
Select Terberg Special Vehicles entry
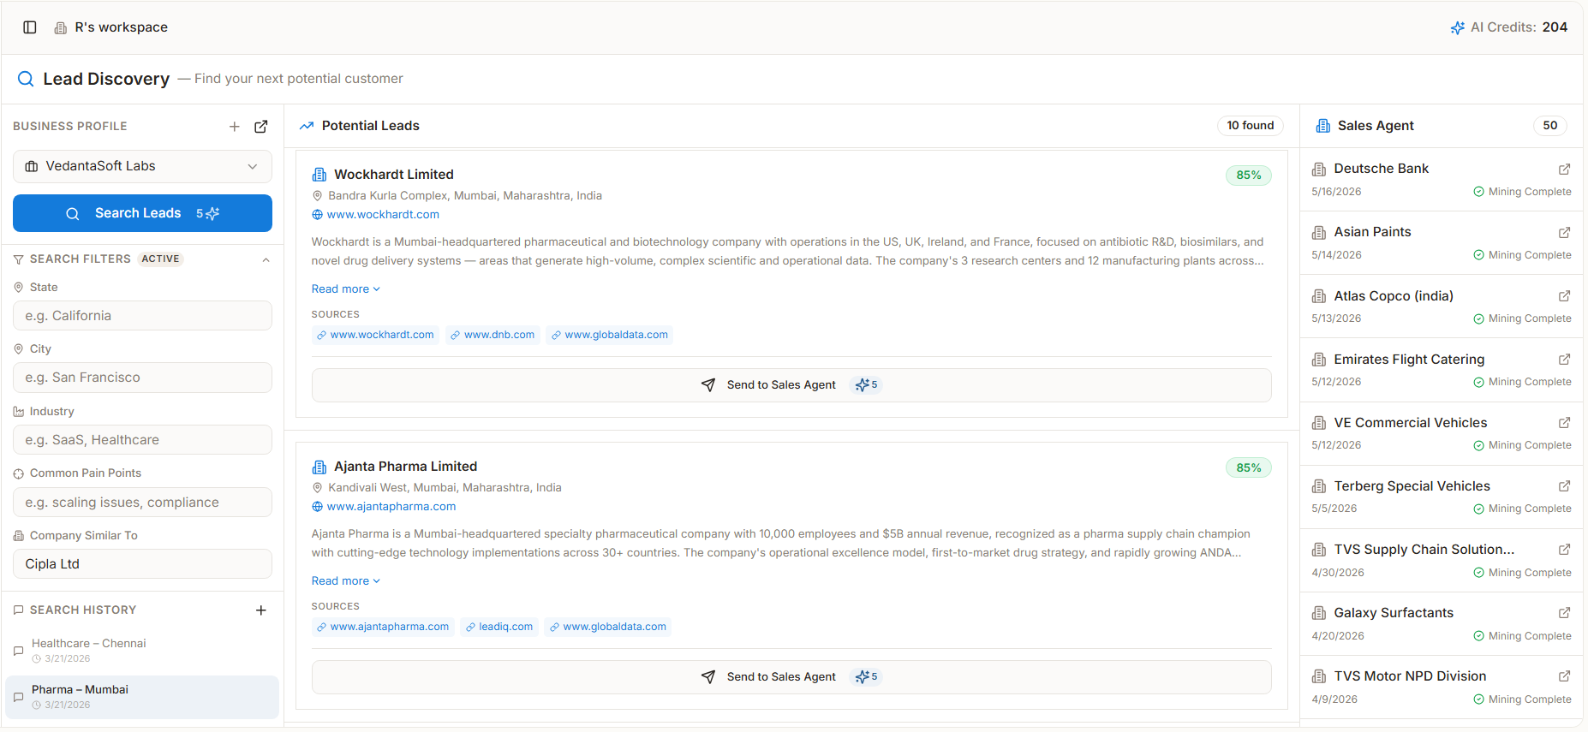click(x=1442, y=497)
